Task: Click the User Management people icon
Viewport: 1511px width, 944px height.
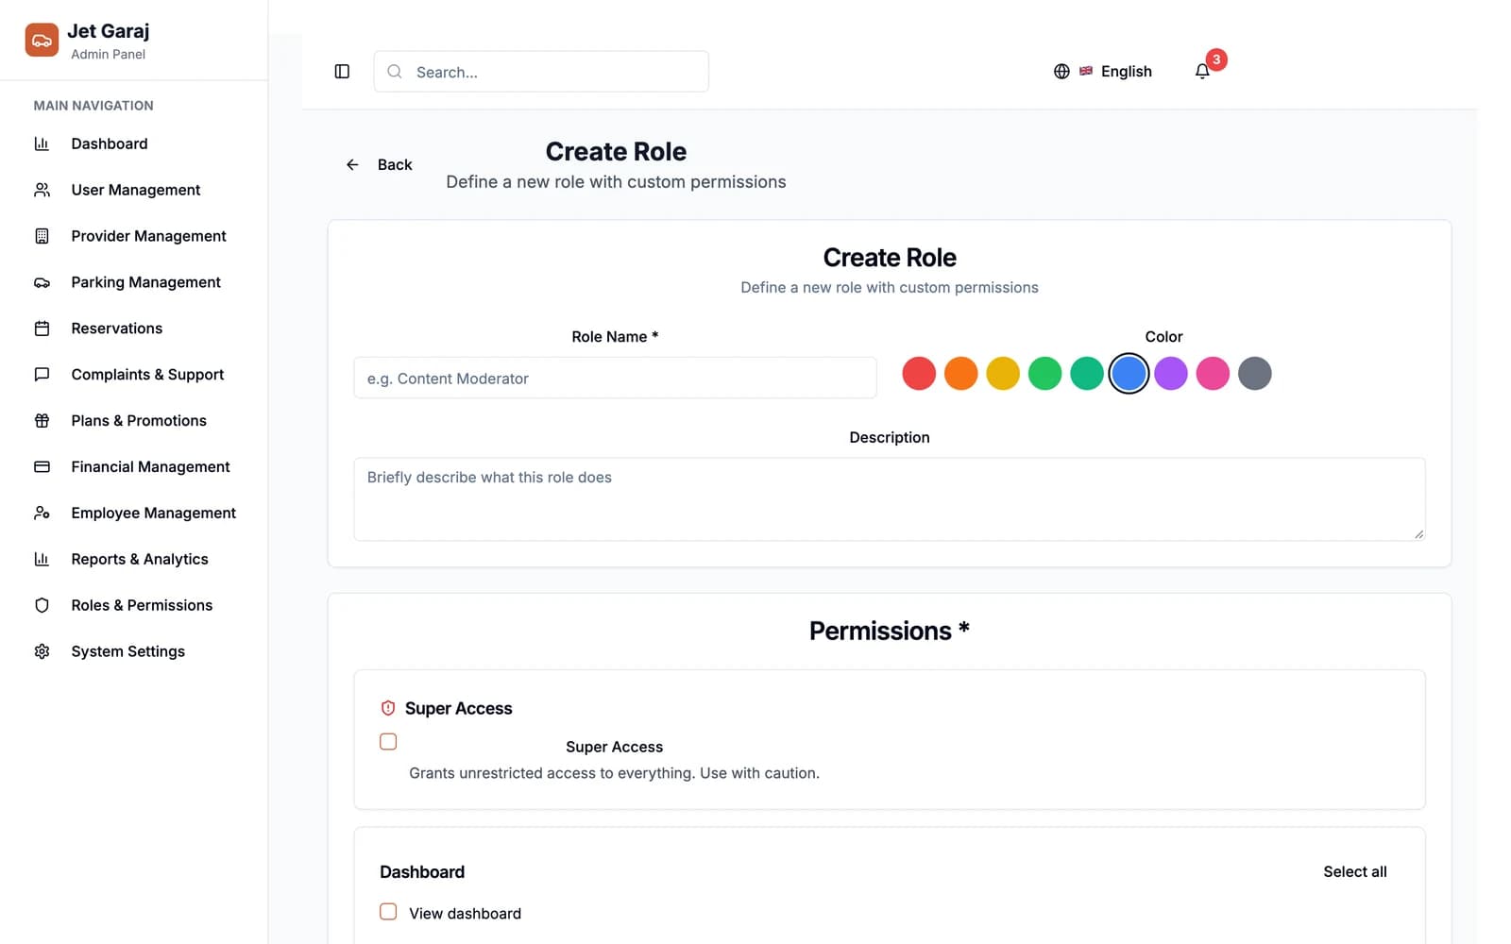Action: [42, 190]
